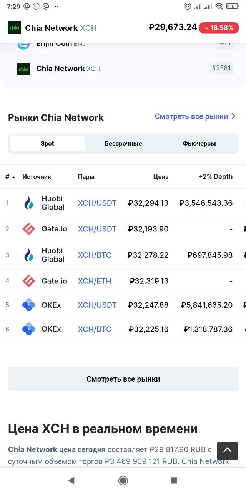
Task: Tap the Gate.io logo in row 4
Action: click(x=29, y=281)
